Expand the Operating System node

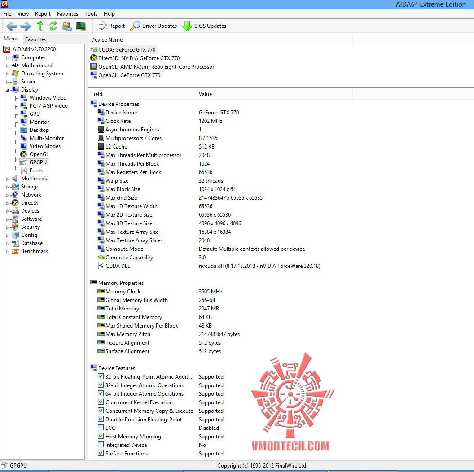[x=7, y=74]
